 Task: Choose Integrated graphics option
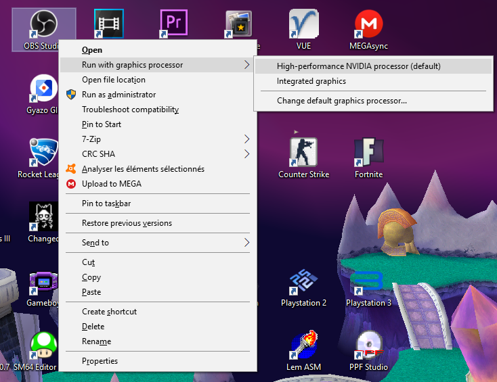click(x=373, y=81)
